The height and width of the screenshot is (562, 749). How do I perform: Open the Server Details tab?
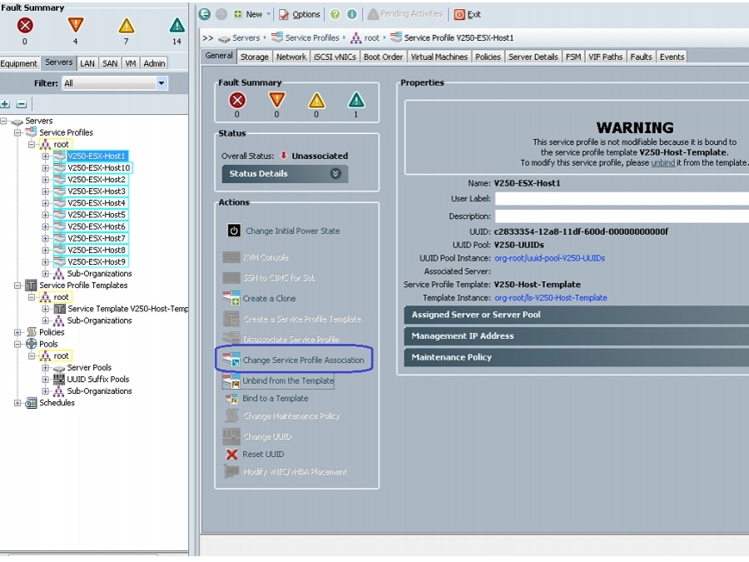[x=533, y=57]
